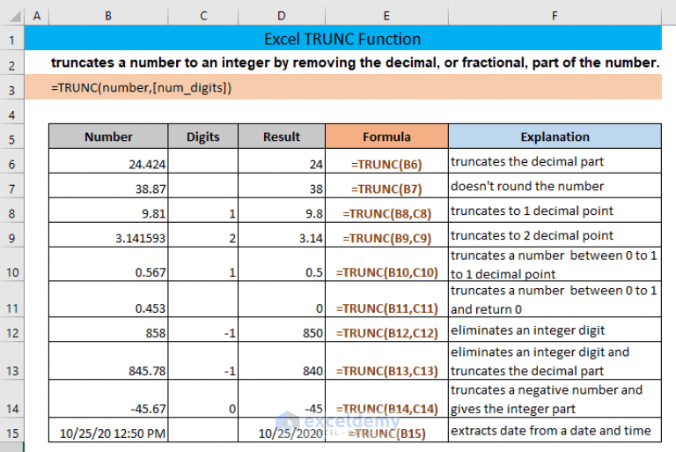676x452 pixels.
Task: Select the 10/25/20 12:50 PM cell
Action: pyautogui.click(x=108, y=430)
